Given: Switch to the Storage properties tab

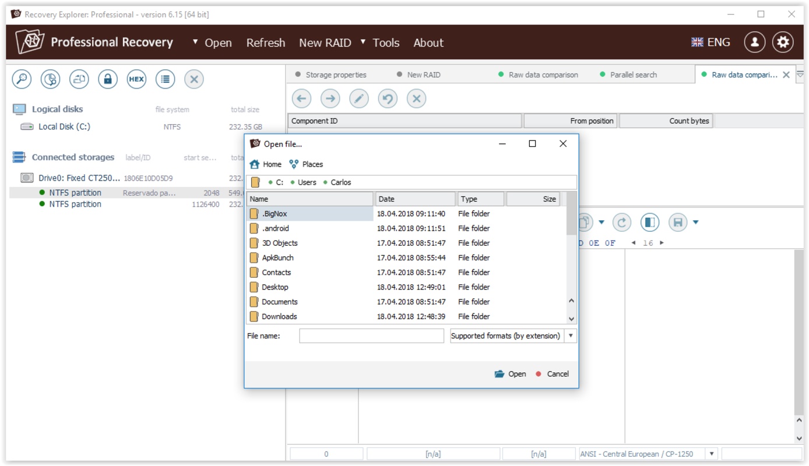Looking at the screenshot, I should pos(336,75).
